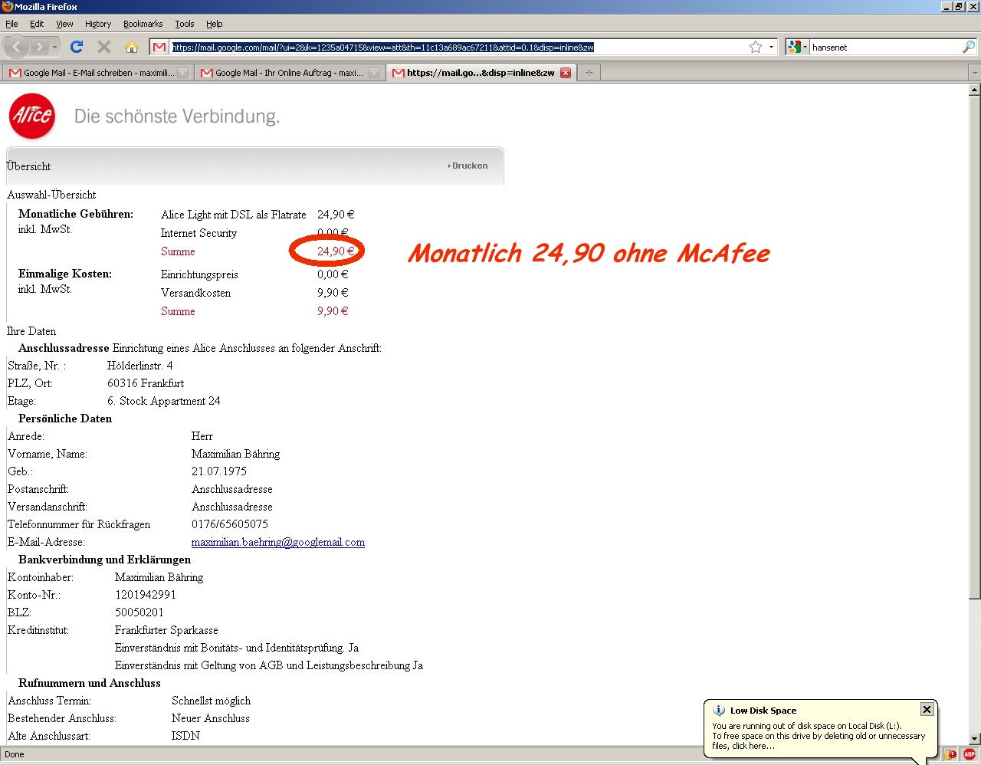The height and width of the screenshot is (765, 981).
Task: Click the Alice logo
Action: (32, 117)
